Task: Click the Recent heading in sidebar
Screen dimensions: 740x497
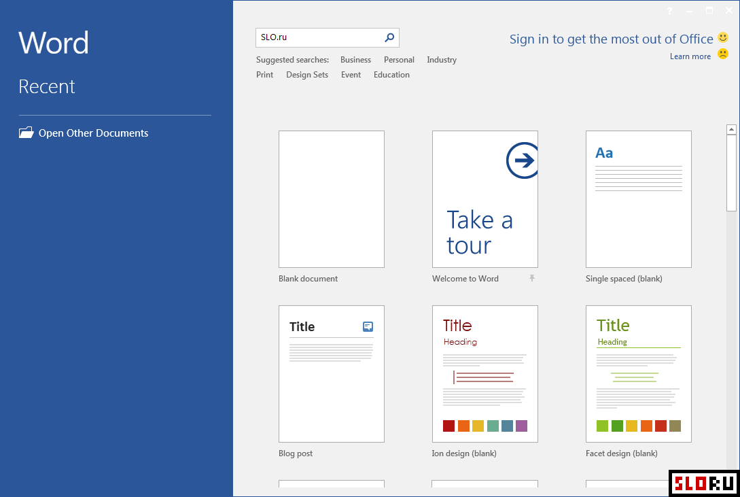Action: [x=47, y=86]
